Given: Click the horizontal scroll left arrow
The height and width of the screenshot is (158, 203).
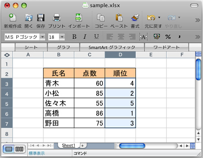Looking at the screenshot, I should [x=181, y=146].
